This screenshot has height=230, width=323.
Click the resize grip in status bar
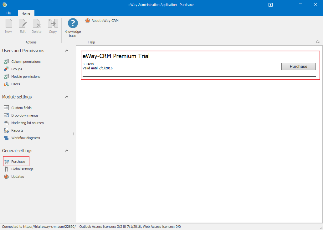pyautogui.click(x=320, y=228)
